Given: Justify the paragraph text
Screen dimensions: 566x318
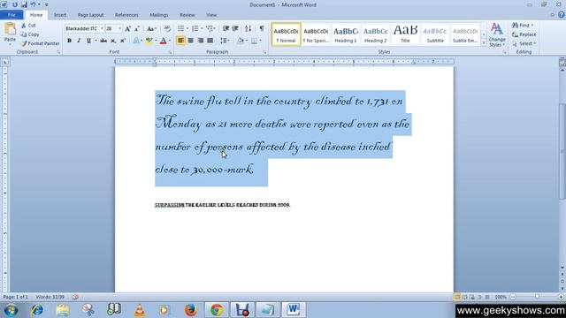Looking at the screenshot, I should pos(210,41).
